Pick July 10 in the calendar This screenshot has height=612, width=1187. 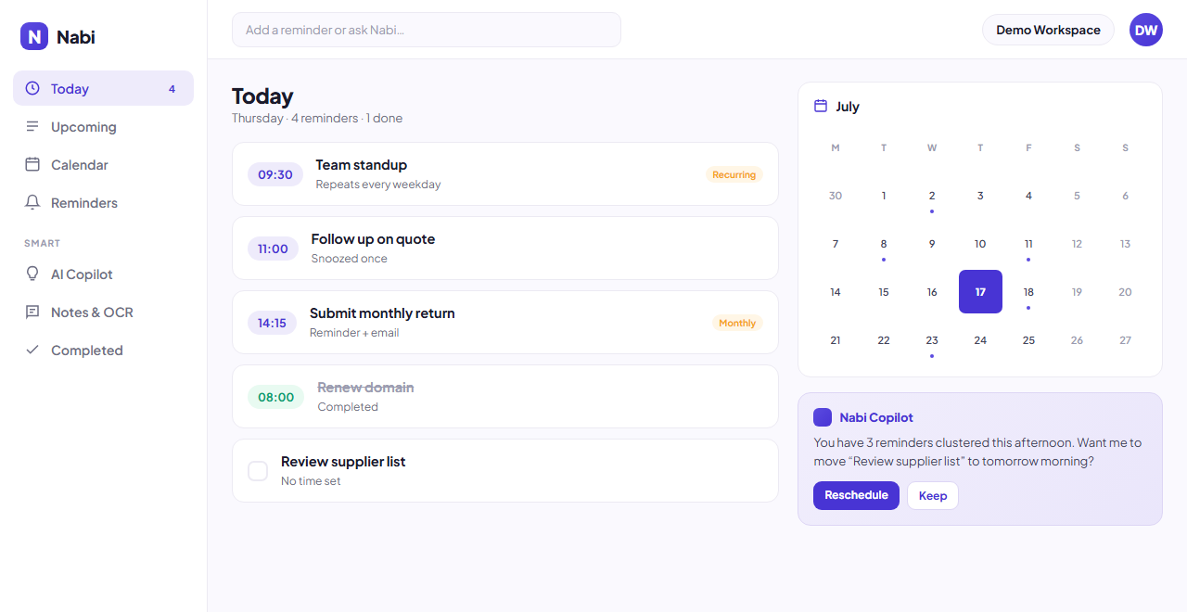(980, 243)
